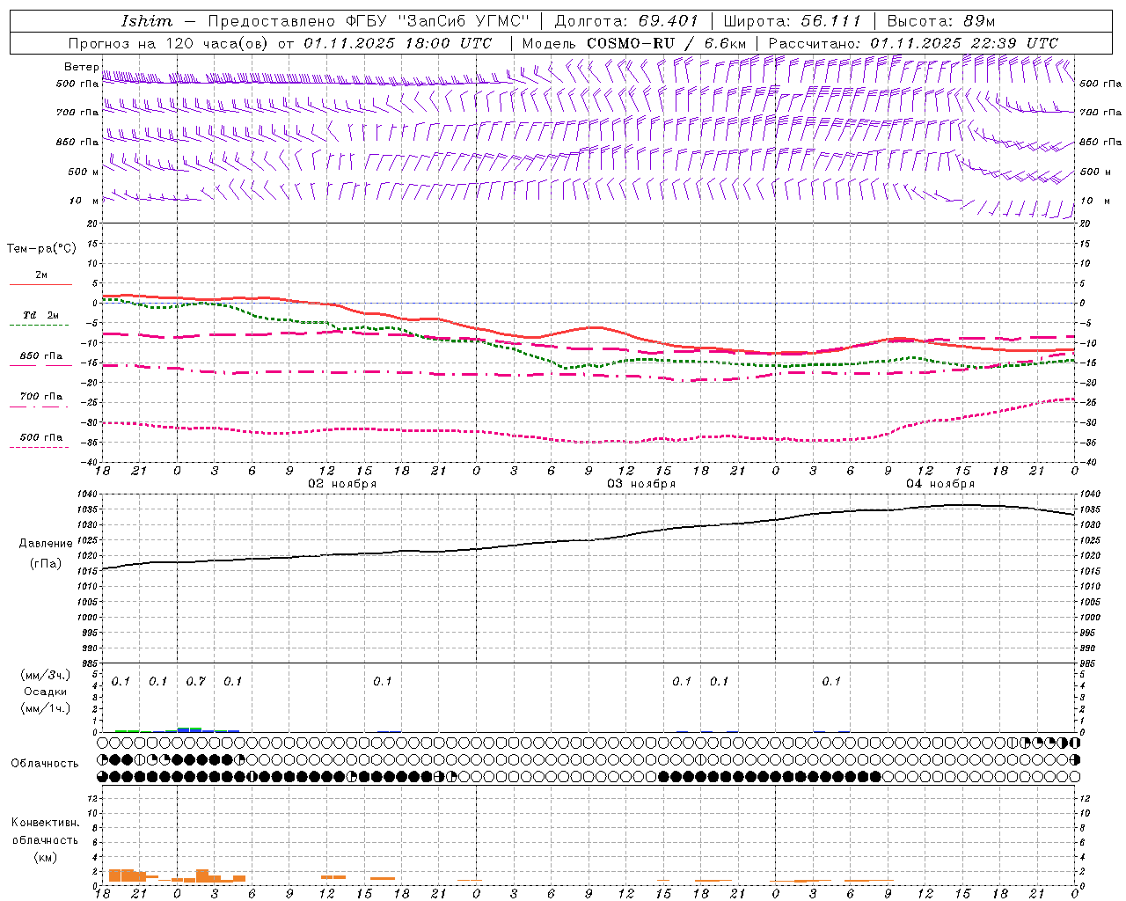Click the "Ishim" station name in header

[x=147, y=21]
